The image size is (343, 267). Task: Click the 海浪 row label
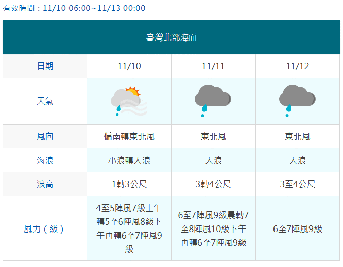pyautogui.click(x=45, y=160)
